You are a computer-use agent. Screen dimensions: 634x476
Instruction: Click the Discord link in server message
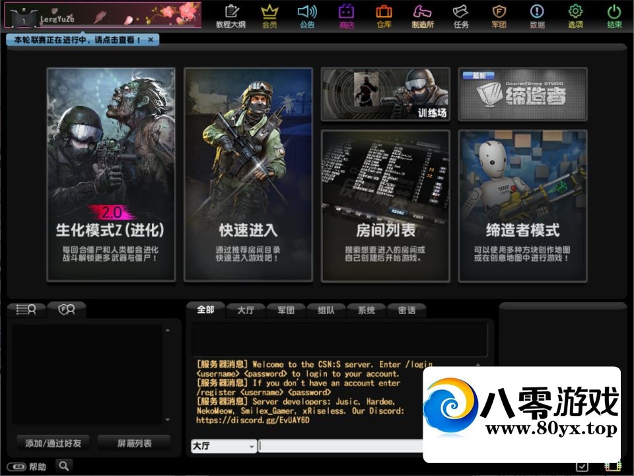pyautogui.click(x=253, y=420)
